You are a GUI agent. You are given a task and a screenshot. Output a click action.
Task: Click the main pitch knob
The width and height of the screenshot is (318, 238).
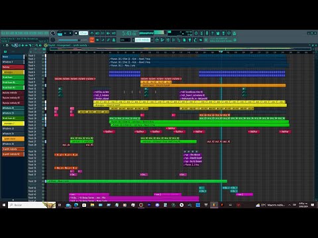(53, 40)
